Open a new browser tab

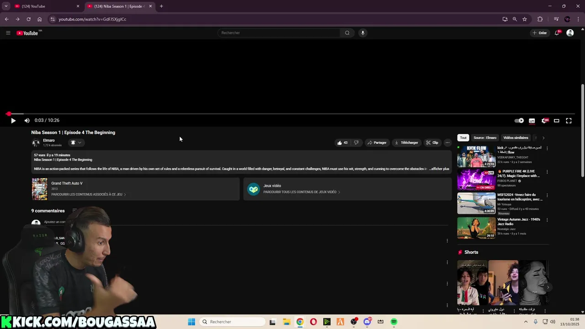pyautogui.click(x=161, y=6)
